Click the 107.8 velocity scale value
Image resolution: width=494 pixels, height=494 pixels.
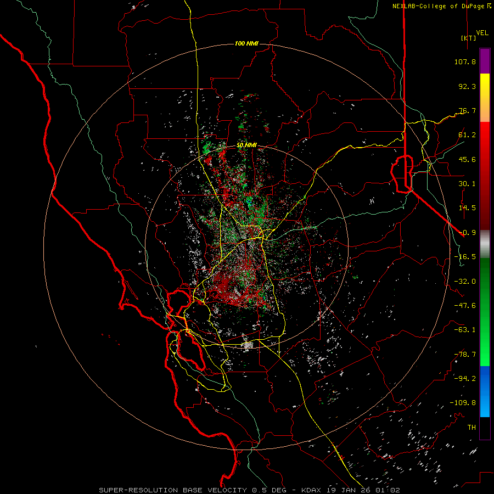[x=465, y=61]
